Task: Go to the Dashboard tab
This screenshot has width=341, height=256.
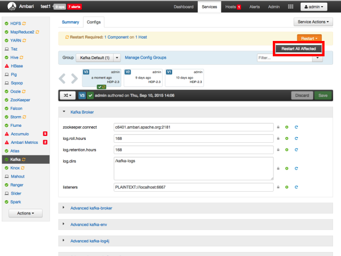Action: pyautogui.click(x=184, y=7)
